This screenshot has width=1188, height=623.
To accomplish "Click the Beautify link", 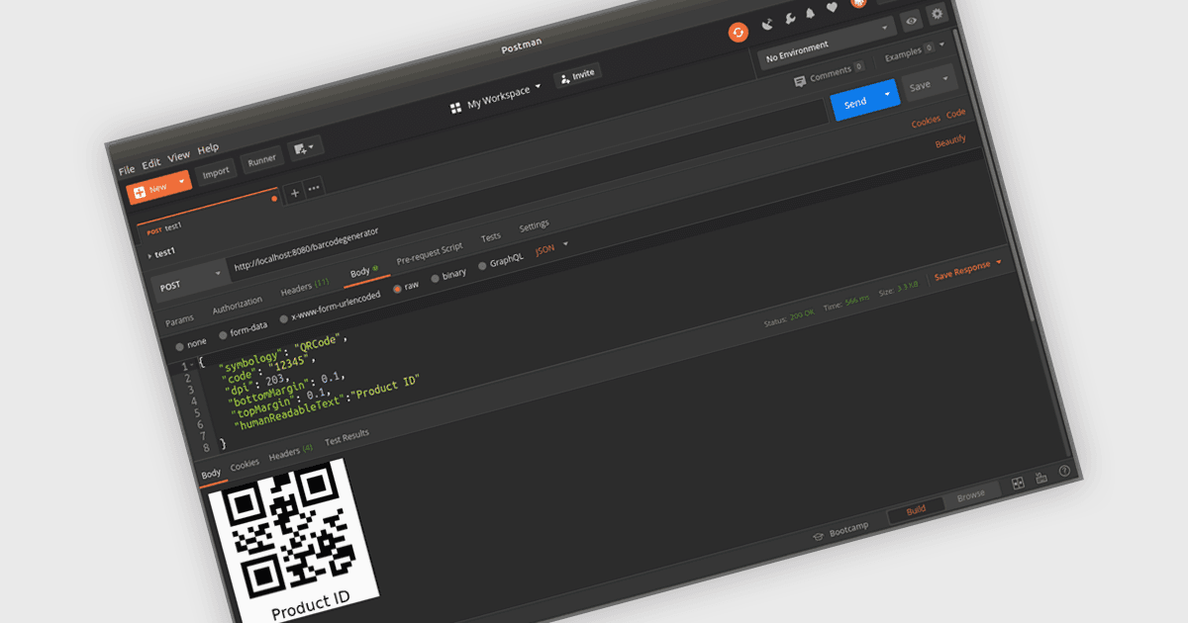I will pyautogui.click(x=950, y=142).
